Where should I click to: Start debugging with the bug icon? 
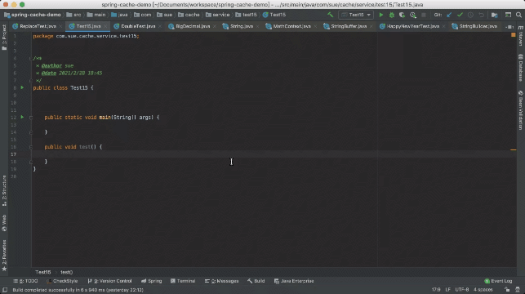point(391,15)
